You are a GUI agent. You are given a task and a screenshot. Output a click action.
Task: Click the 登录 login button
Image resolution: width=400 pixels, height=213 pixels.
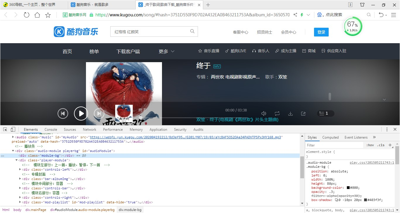click(x=321, y=32)
